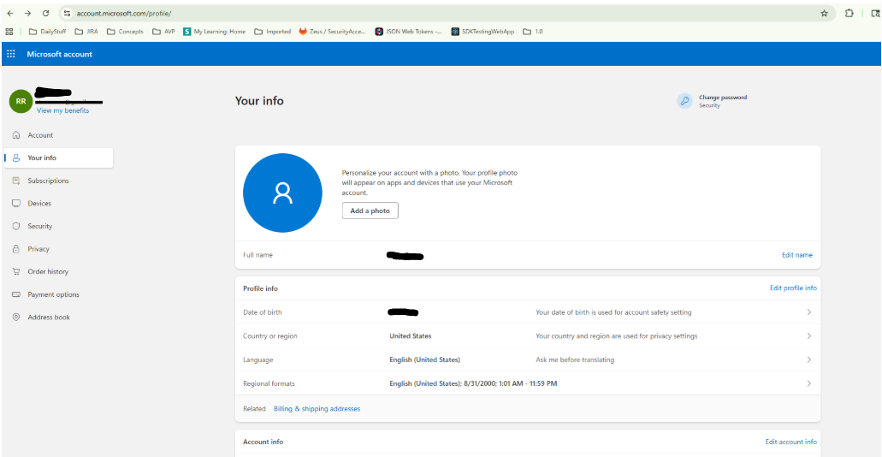Click the Microsoft account header title
The image size is (882, 457).
(x=60, y=54)
